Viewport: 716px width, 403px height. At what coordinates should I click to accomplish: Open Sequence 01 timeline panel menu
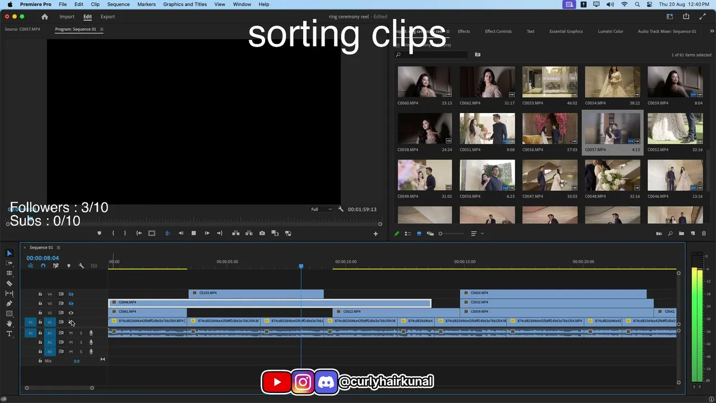click(x=58, y=247)
